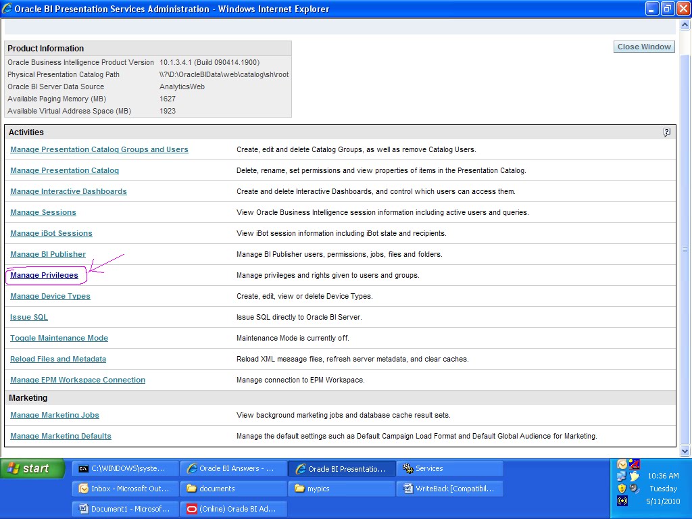Screen dimensions: 692x519
Task: Open the mypics folder taskbar item
Action: point(343,489)
